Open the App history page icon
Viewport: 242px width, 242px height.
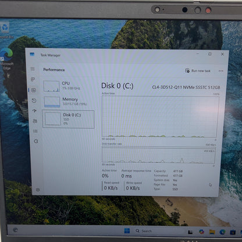tap(34, 101)
